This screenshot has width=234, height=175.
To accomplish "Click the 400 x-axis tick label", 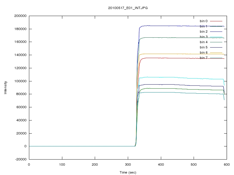I will [x=161, y=164].
